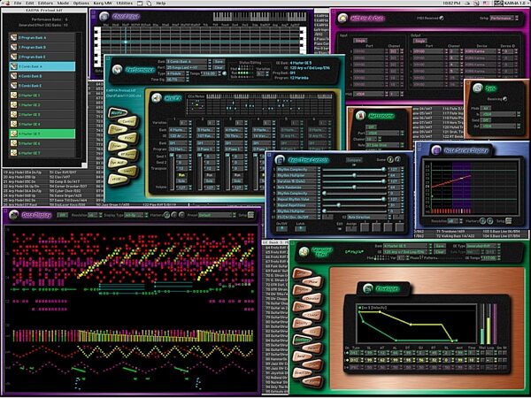This screenshot has width=531, height=398.
Task: Toggle the Latch switch in Real-Time Controls
Action: point(300,229)
